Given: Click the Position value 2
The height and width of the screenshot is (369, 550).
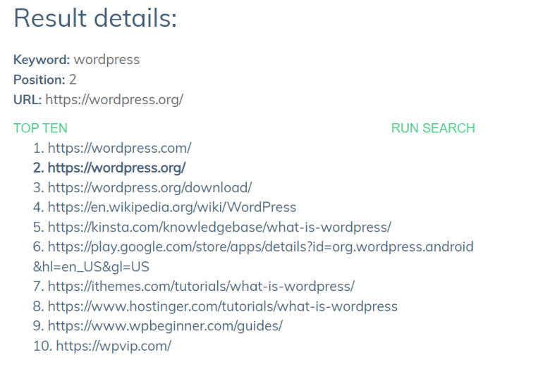Looking at the screenshot, I should pyautogui.click(x=73, y=80).
